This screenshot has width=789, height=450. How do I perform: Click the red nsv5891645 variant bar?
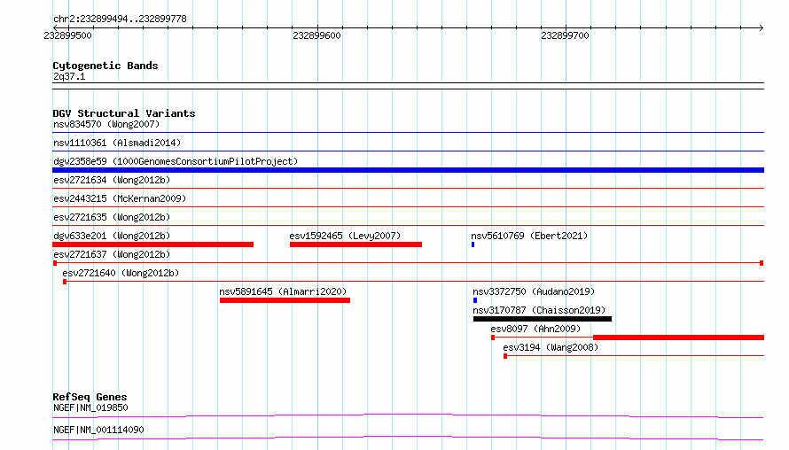click(285, 300)
